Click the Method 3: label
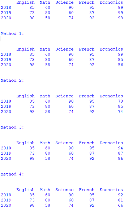The image size is (128, 209). coord(12,127)
